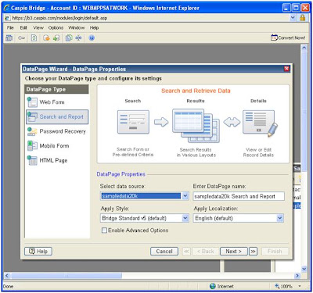Click the Help button in the wizard
313x293 pixels.
tap(38, 251)
